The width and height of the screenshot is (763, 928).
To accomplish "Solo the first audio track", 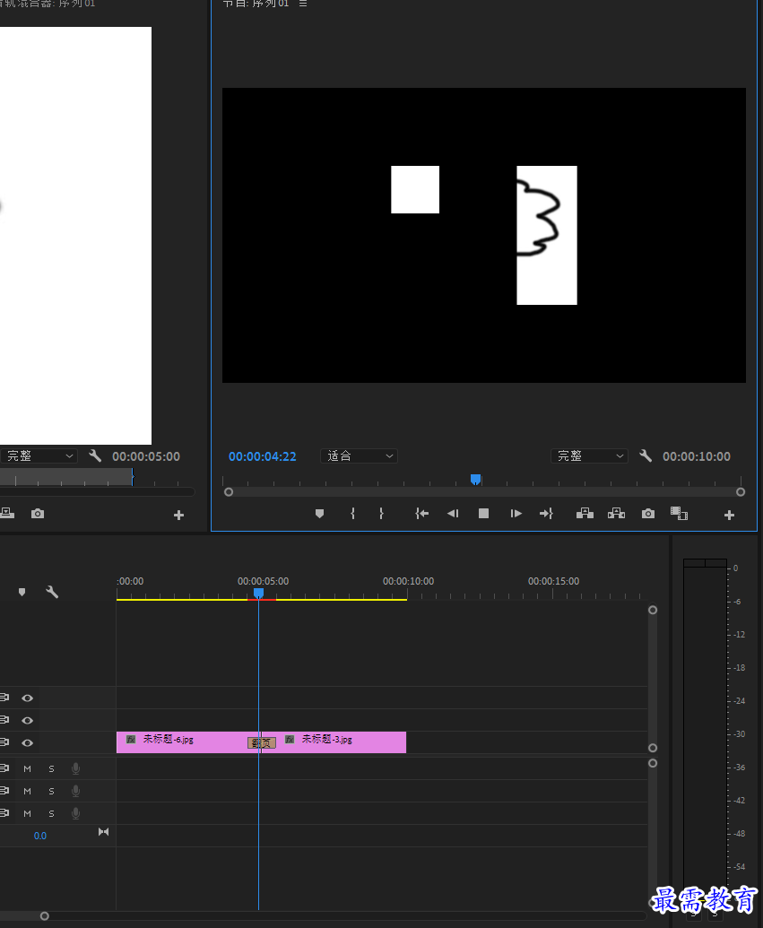I will [x=51, y=768].
